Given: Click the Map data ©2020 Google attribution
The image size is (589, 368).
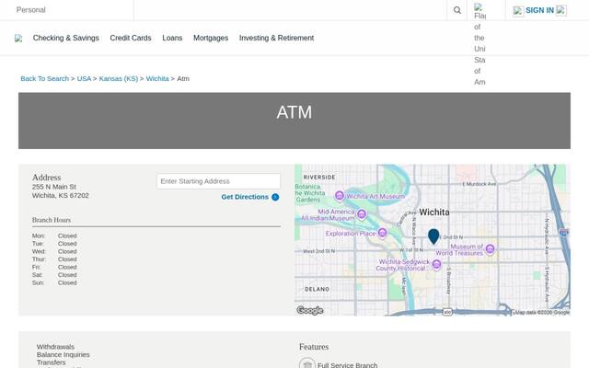Looking at the screenshot, I should [542, 313].
